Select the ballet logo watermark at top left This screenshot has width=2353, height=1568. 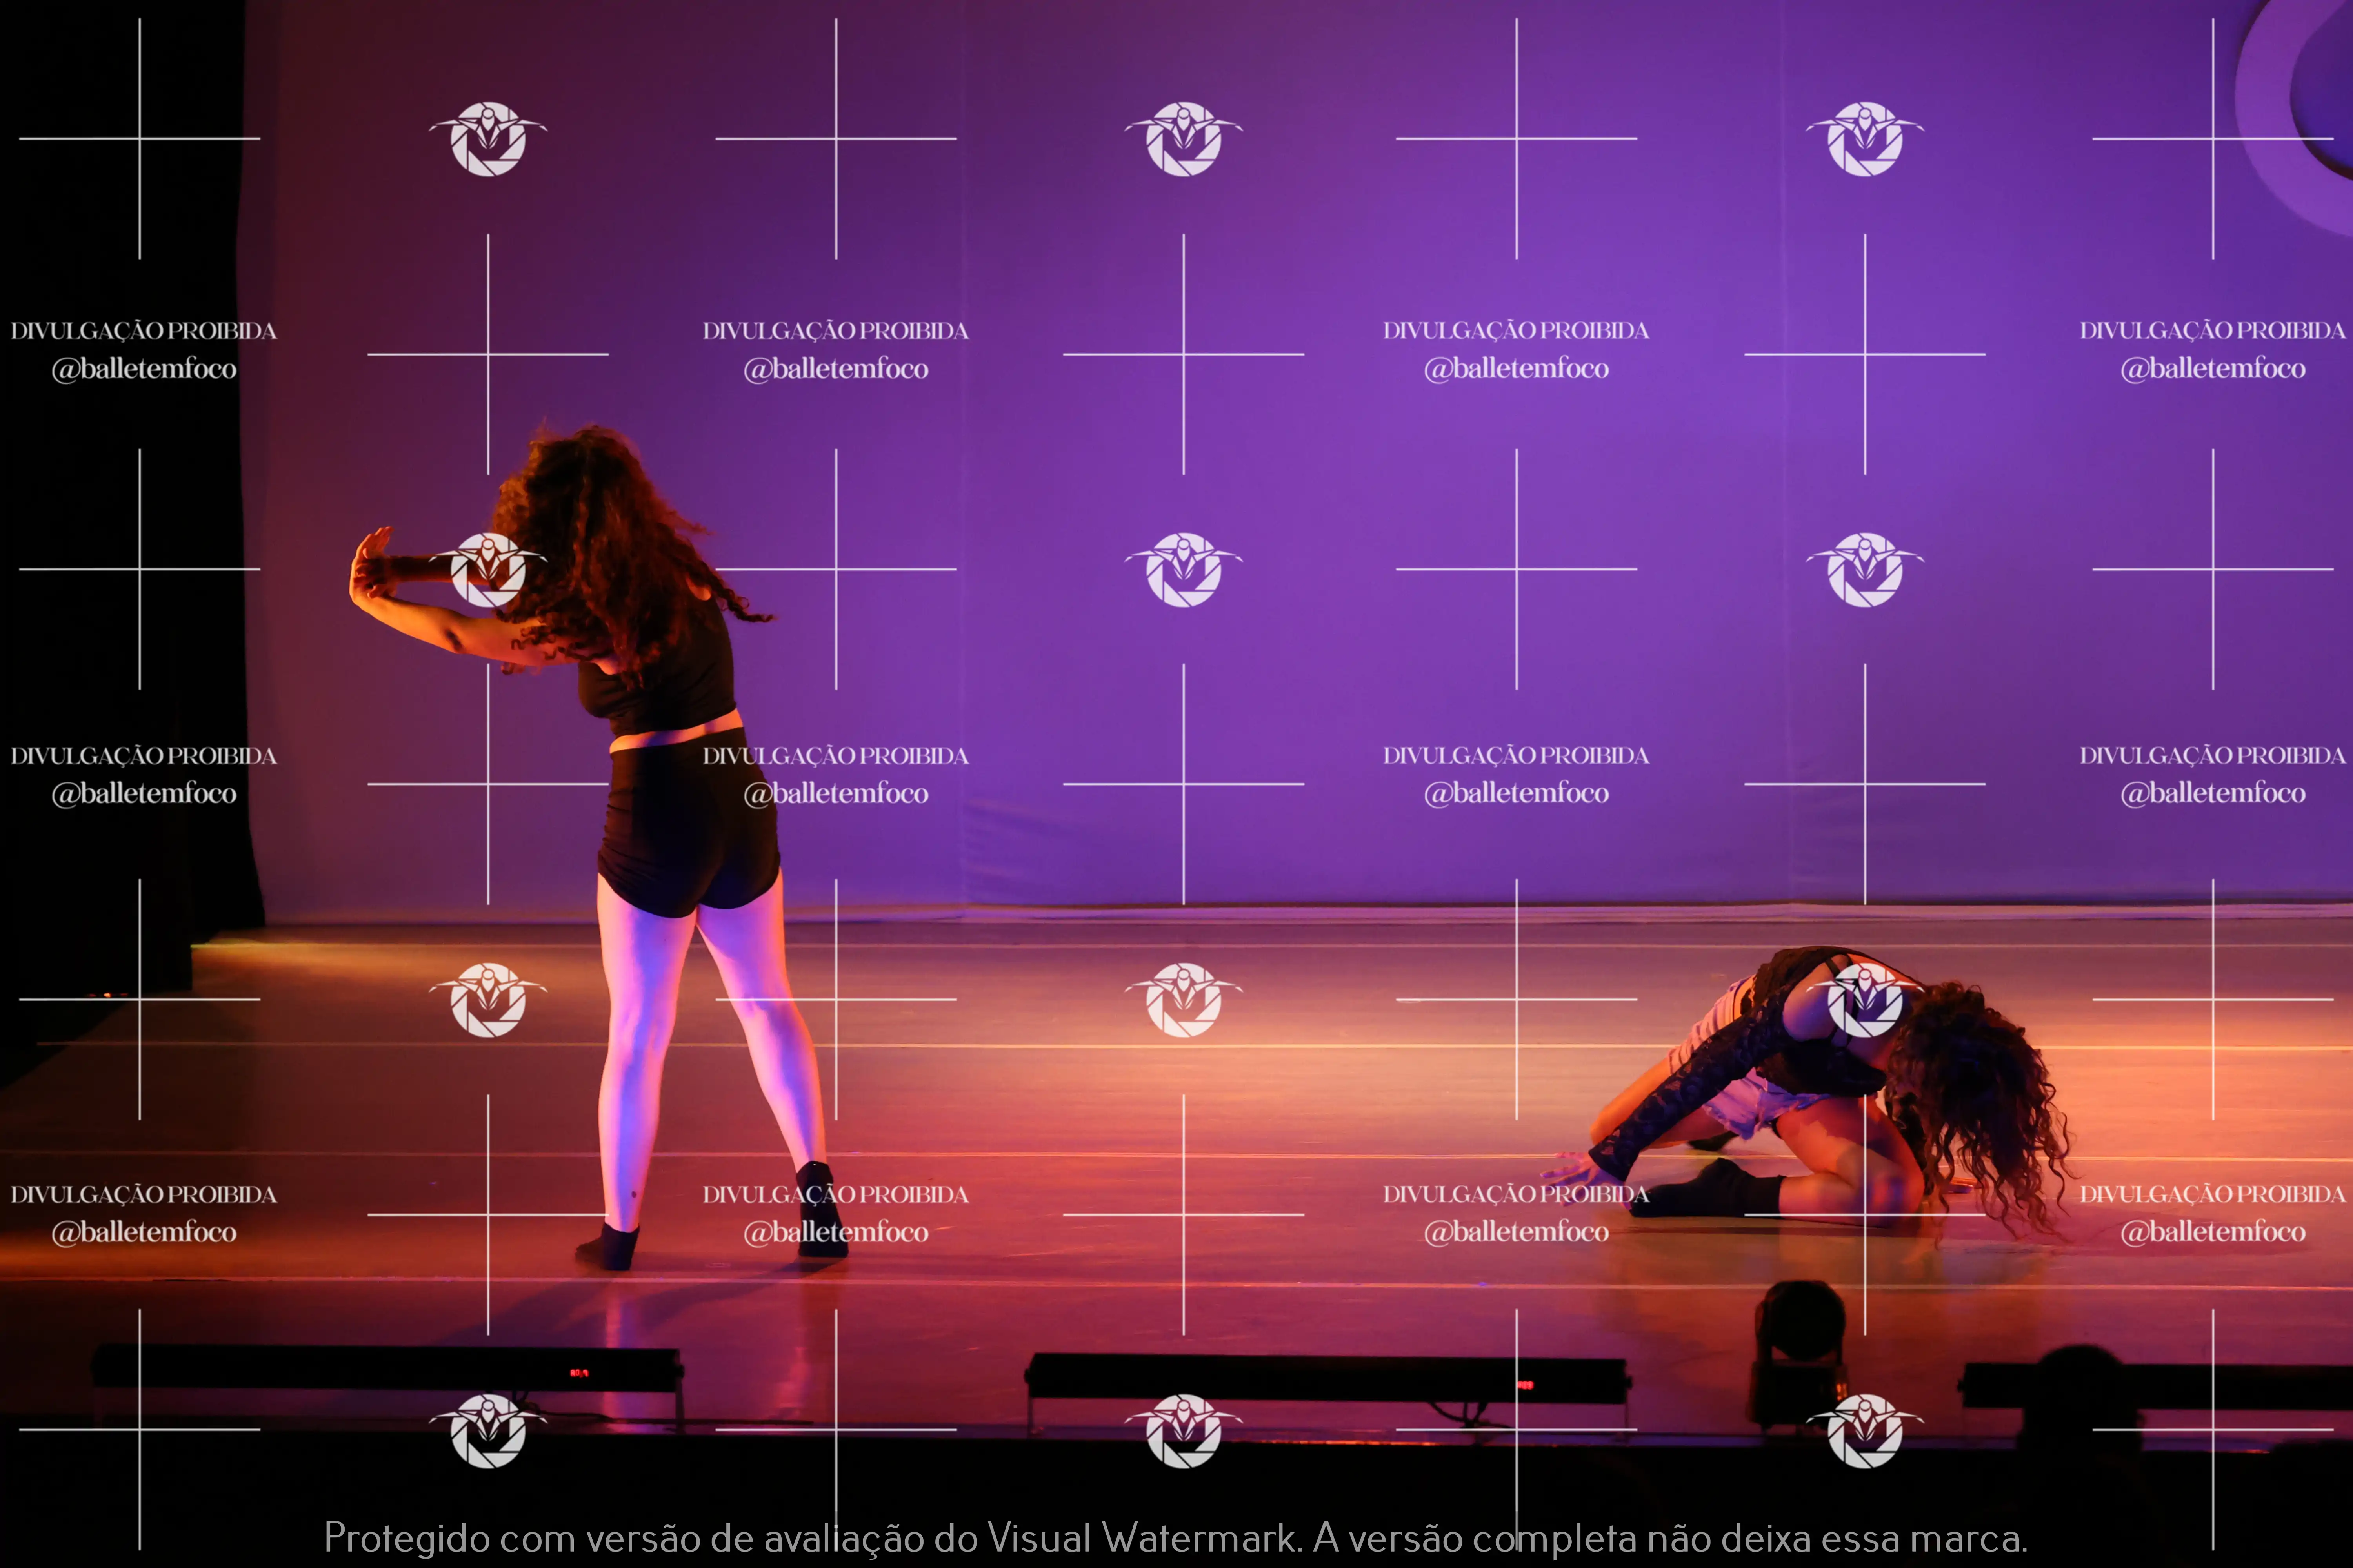click(x=487, y=140)
